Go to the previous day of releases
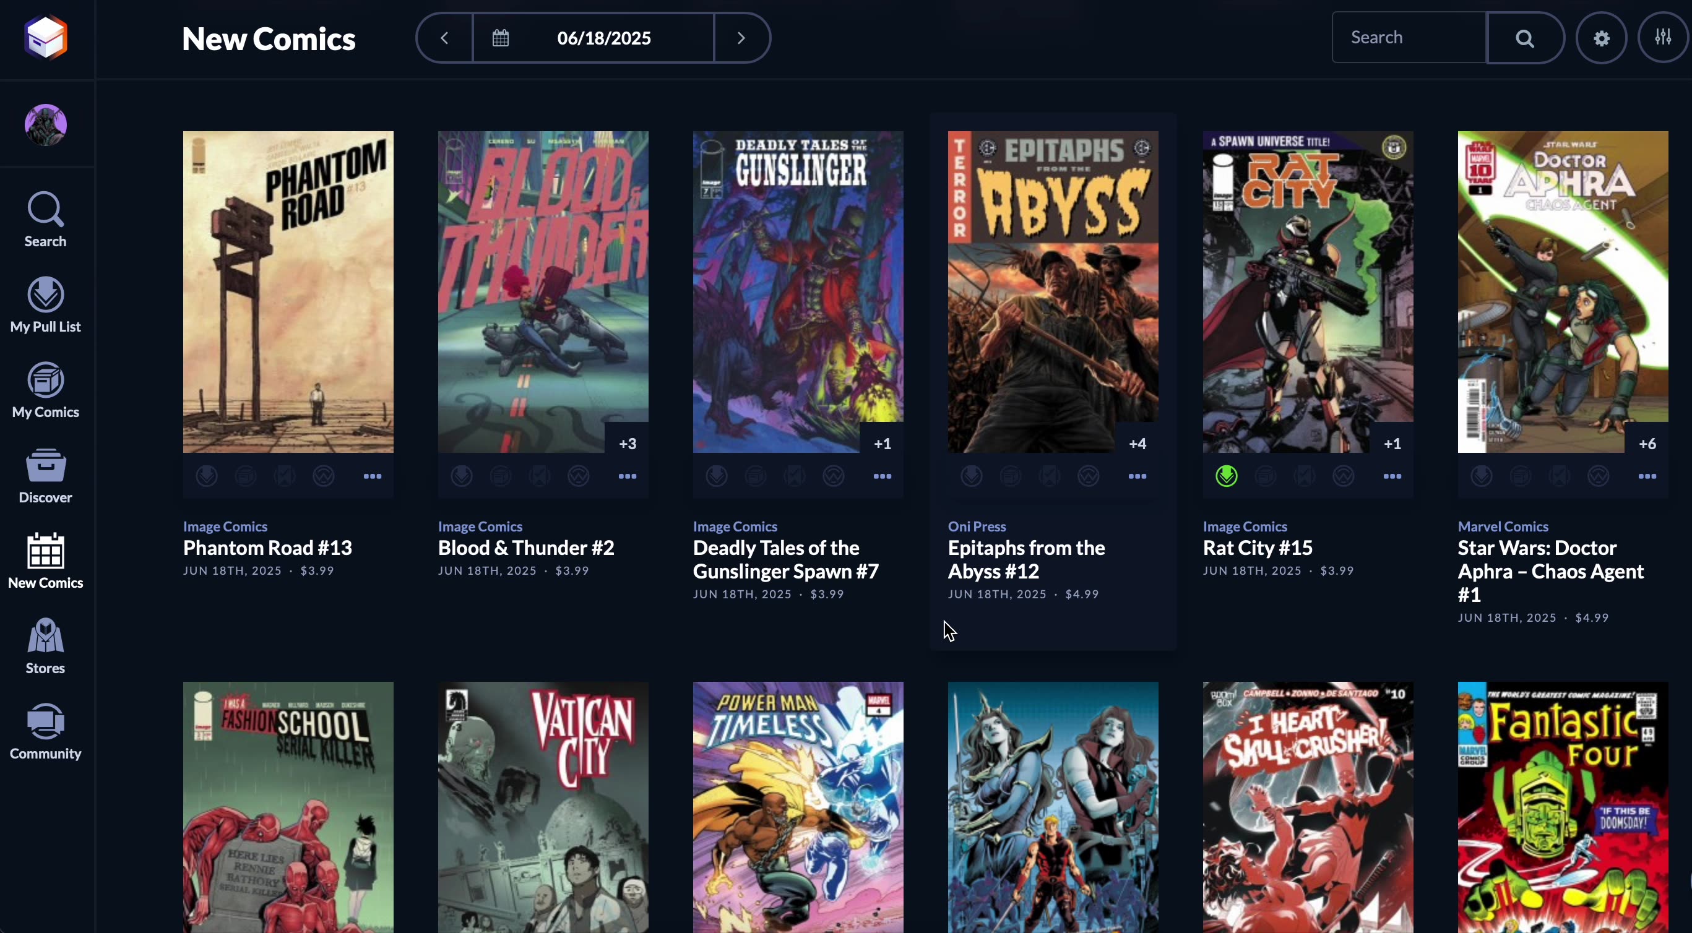The height and width of the screenshot is (933, 1692). pyautogui.click(x=446, y=37)
